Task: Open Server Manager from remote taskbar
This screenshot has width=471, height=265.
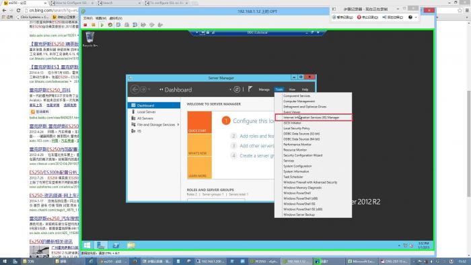Action: point(101,245)
